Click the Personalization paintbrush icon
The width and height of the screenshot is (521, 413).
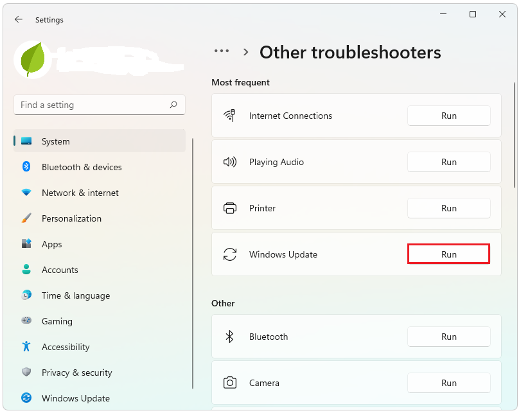(x=26, y=218)
